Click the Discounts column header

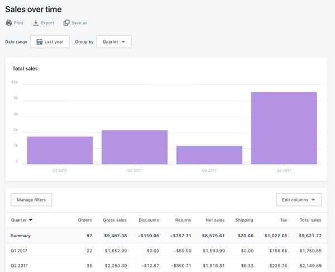click(x=149, y=220)
